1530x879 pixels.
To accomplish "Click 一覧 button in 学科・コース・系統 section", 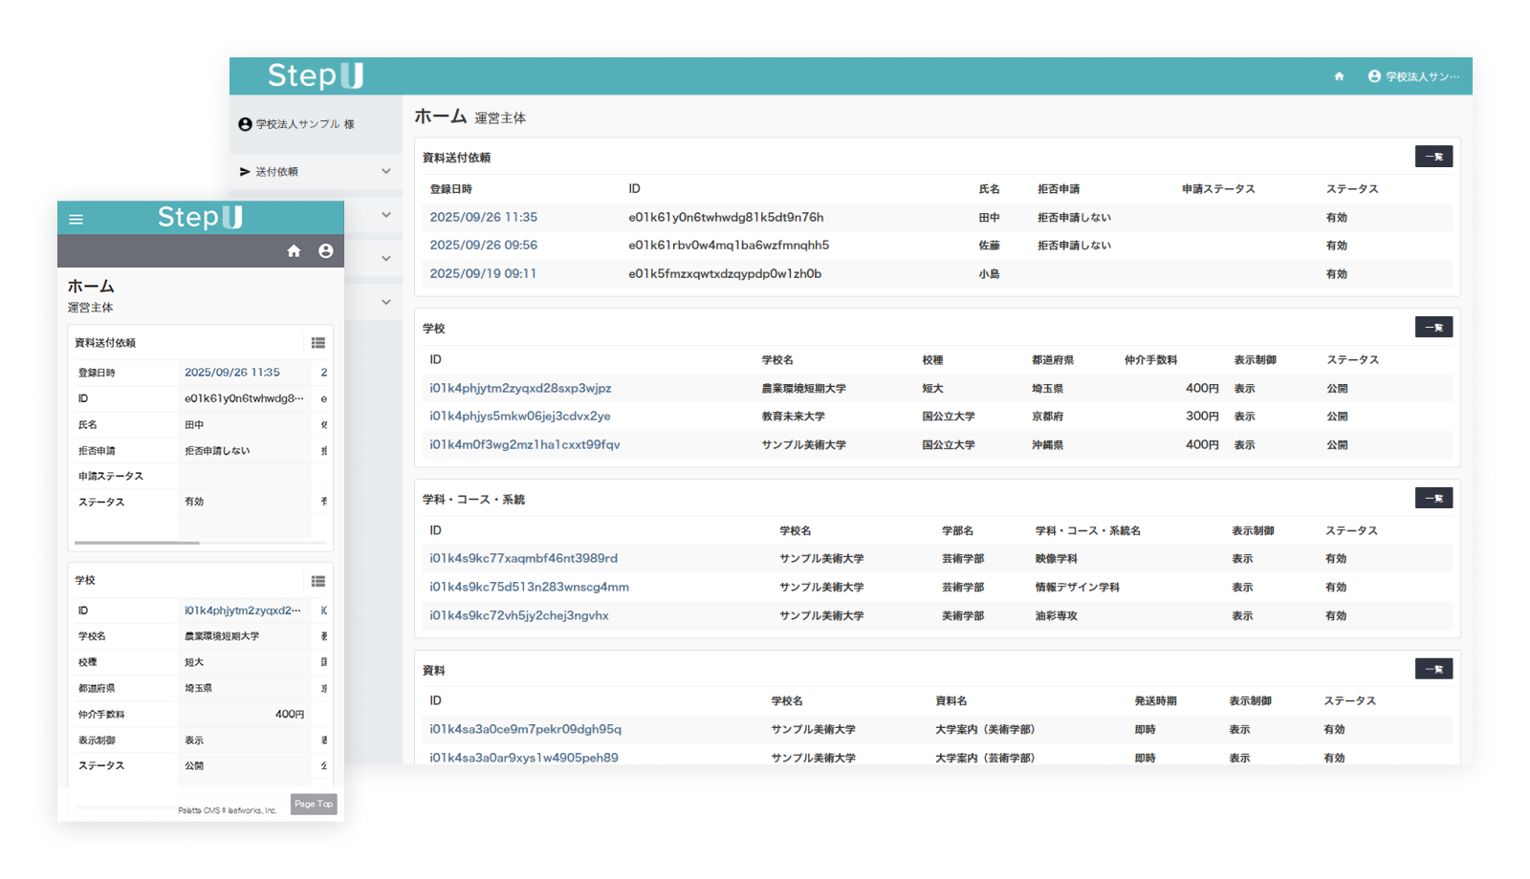I will 1433,499.
